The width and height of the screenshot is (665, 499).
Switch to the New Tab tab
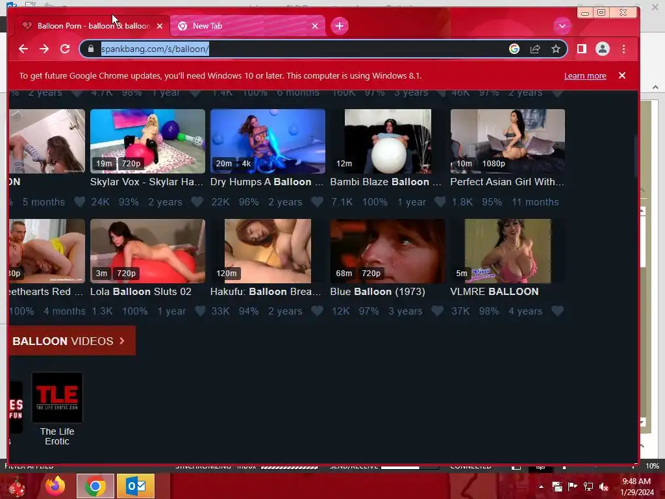[248, 26]
